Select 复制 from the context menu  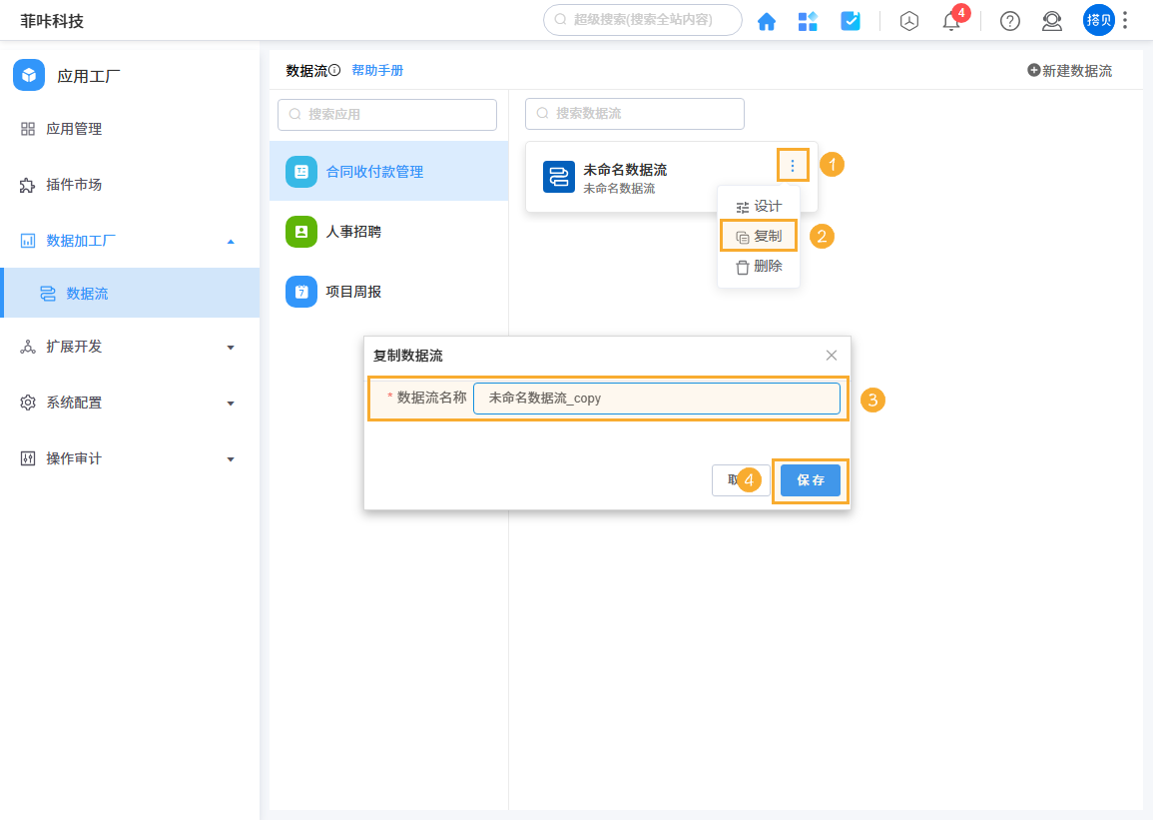point(759,236)
